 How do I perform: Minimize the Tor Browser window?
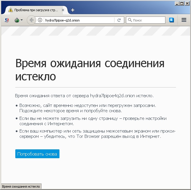(x=177, y=3)
